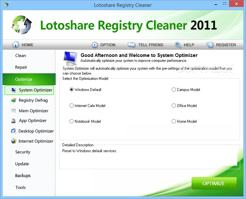The height and width of the screenshot is (199, 246).
Task: Click REGISTER in the toolbar
Action: coord(226,45)
